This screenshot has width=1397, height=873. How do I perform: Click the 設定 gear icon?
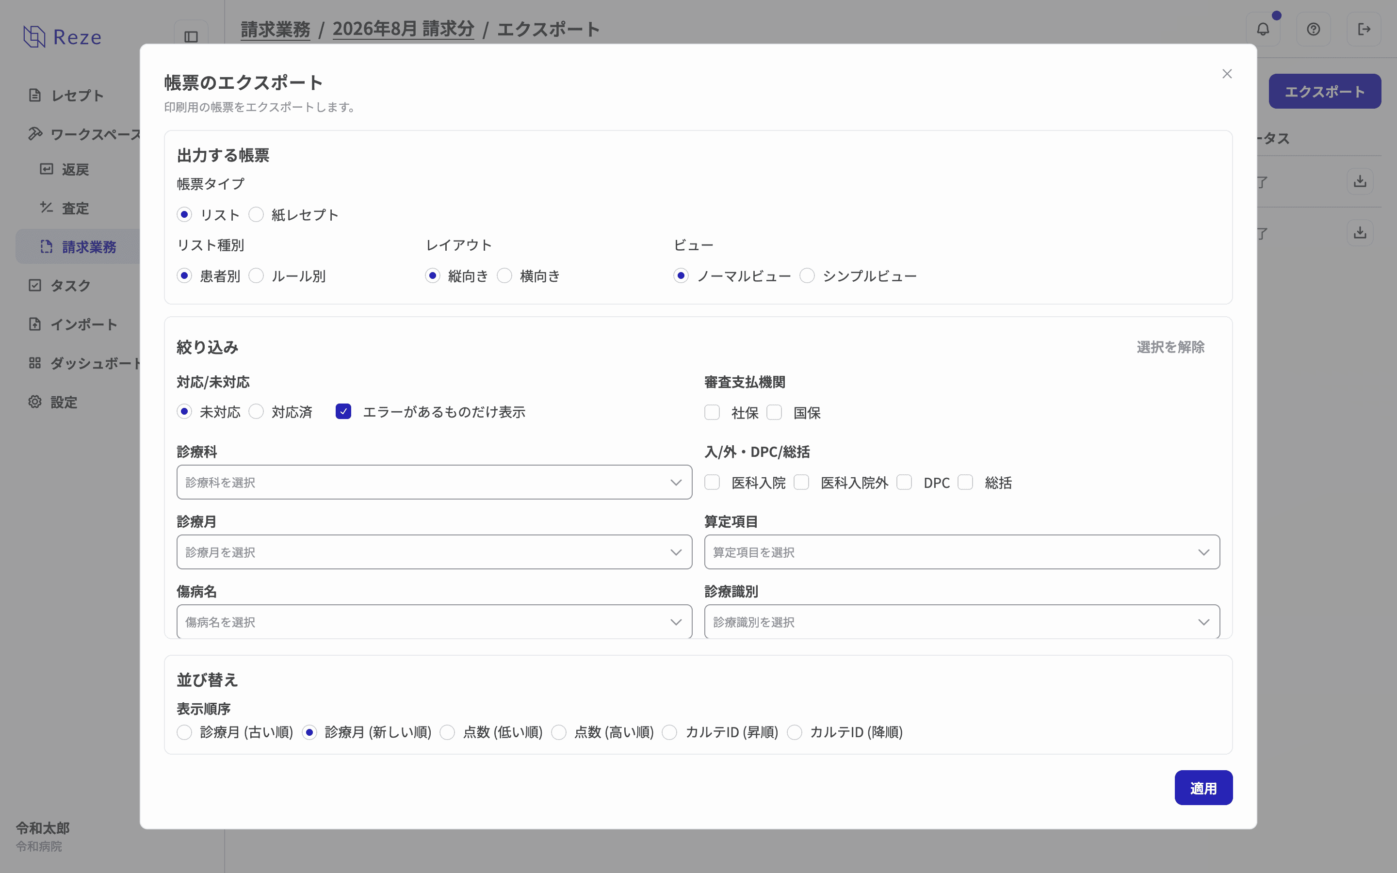coord(35,401)
